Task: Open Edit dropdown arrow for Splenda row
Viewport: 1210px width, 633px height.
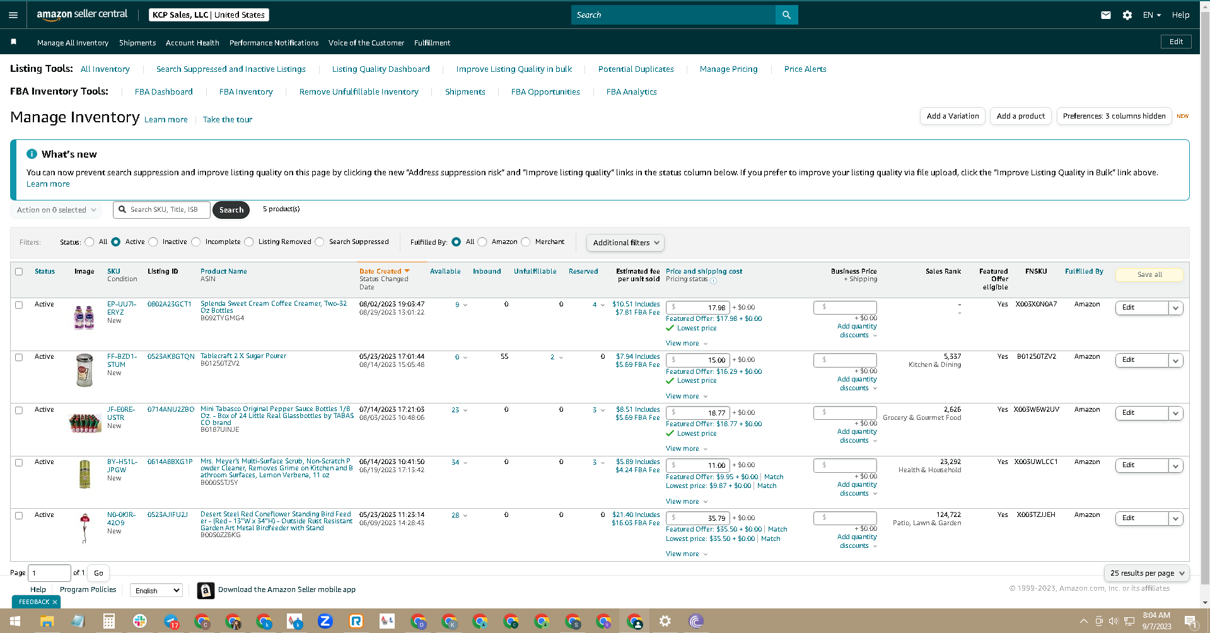Action: [x=1175, y=308]
